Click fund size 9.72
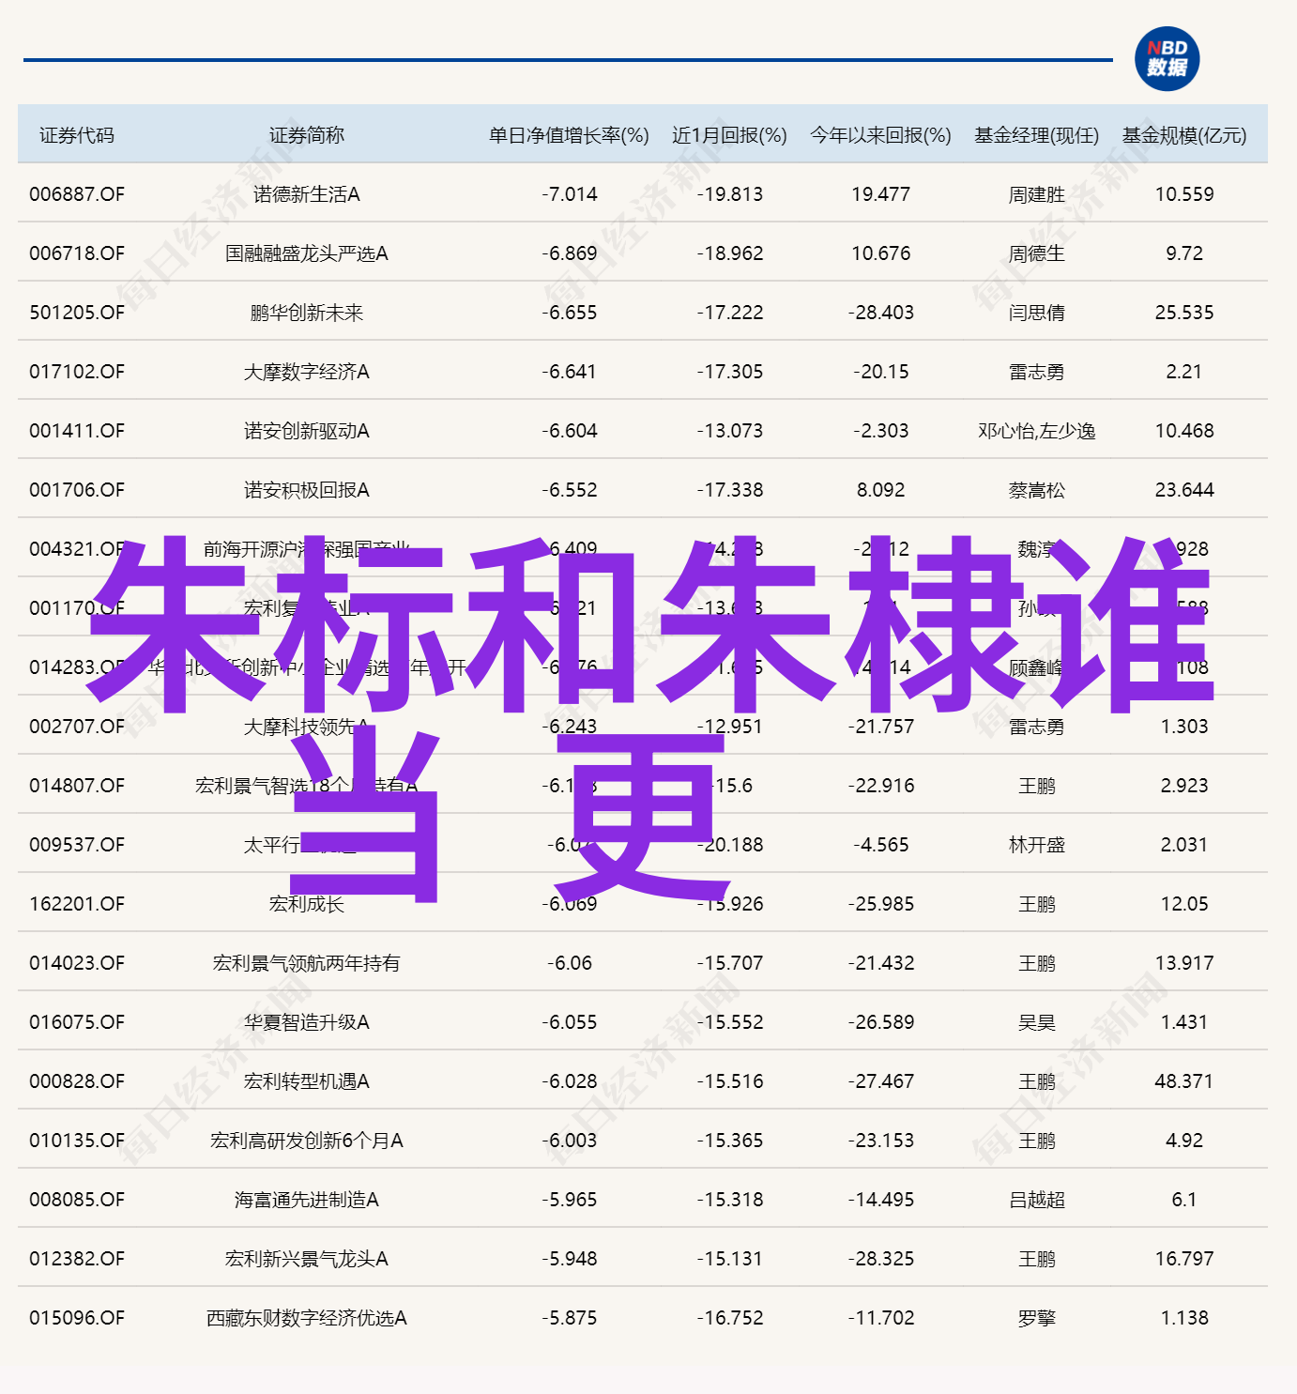The image size is (1297, 1394). (1184, 253)
